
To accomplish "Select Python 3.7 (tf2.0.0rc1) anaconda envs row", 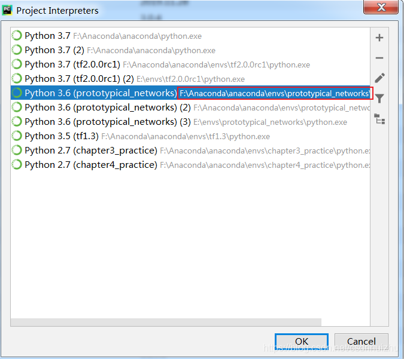I will click(x=190, y=65).
